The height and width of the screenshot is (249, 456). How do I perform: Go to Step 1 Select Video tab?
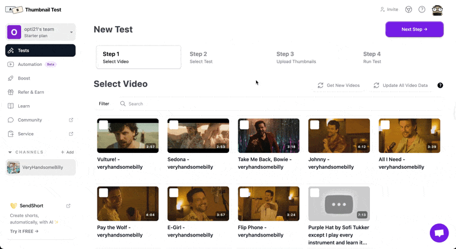click(x=139, y=57)
